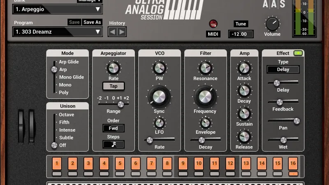The image size is (329, 185).
Task: Click the Amp Attack knob
Action: (244, 68)
